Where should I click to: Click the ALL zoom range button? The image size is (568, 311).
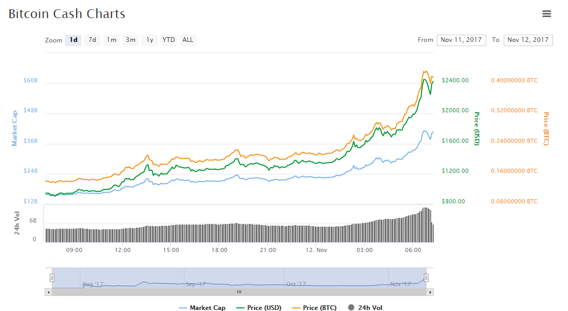[187, 40]
